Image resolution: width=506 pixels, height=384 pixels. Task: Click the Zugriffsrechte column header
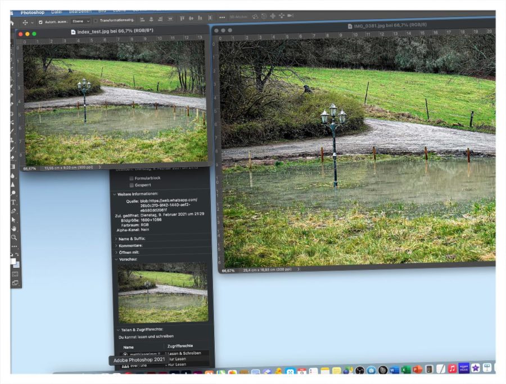pos(180,346)
